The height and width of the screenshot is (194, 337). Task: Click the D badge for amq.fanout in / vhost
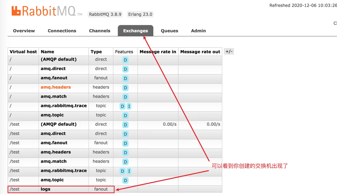coord(125,78)
